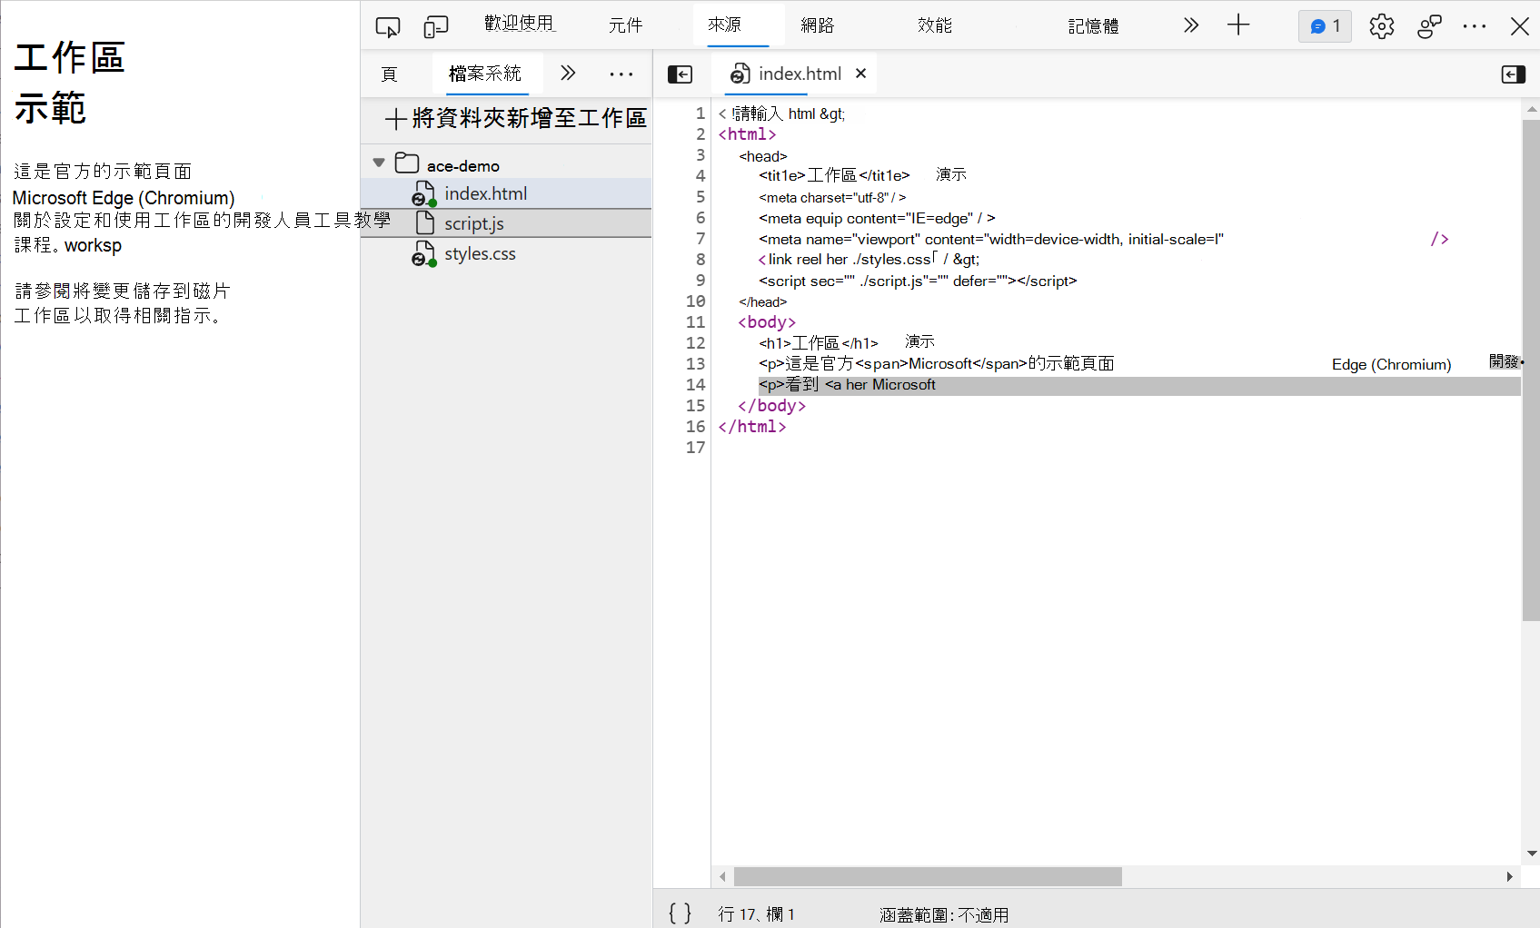Click the pretty print braces icon
Screen dimensions: 1540x928
tap(680, 913)
